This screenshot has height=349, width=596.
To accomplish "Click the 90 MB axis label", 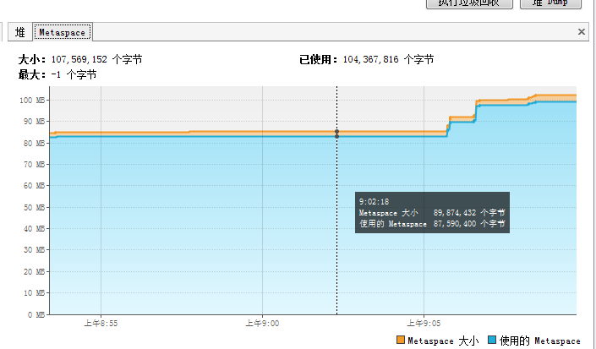I will tap(34, 122).
